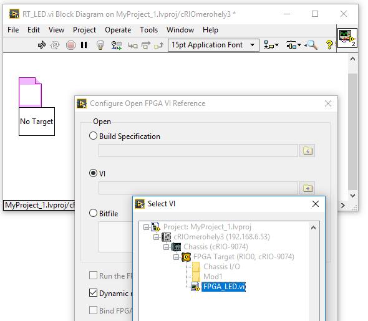Click the LabVIEW icon in RT_LED.vi title bar
Viewport: 368px width, 321px height.
click(x=14, y=14)
